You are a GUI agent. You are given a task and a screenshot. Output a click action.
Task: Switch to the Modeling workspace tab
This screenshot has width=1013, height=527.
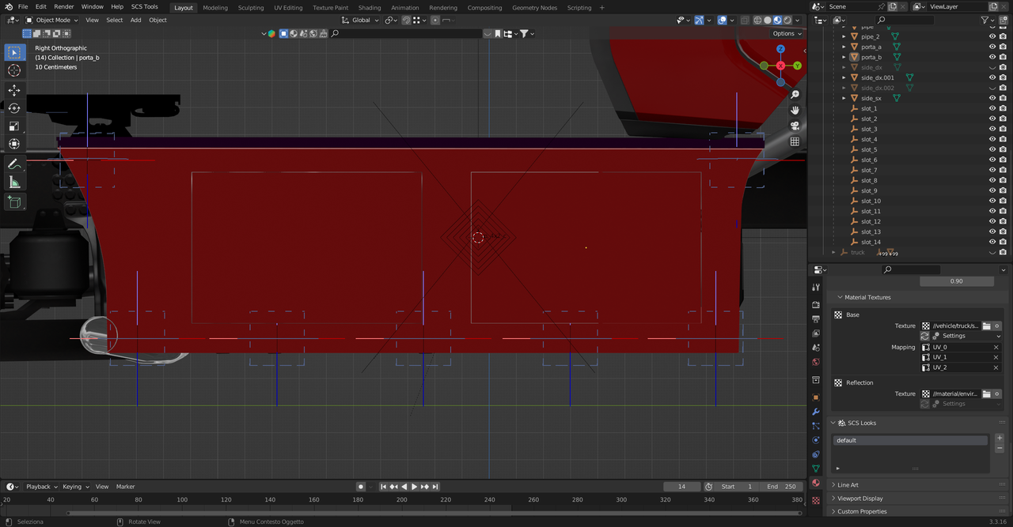coord(214,7)
